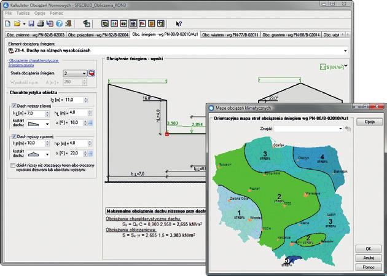Click the l2 [m] input field showing 11,0
This screenshot has height=276, width=387.
point(74,100)
